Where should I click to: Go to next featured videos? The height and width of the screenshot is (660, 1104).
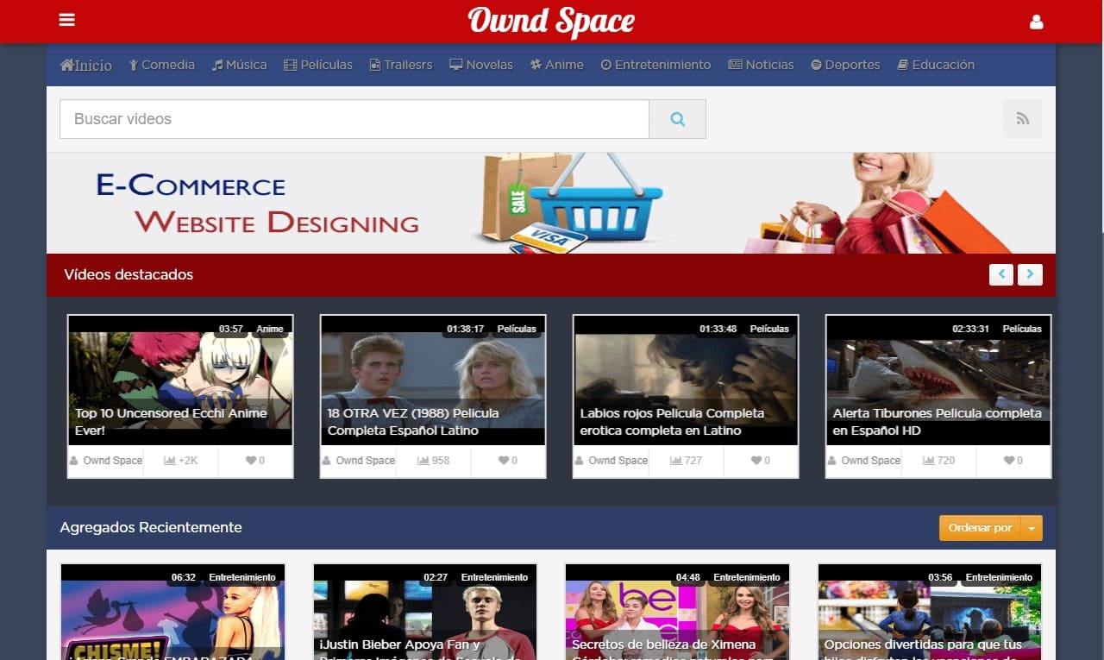pyautogui.click(x=1030, y=274)
